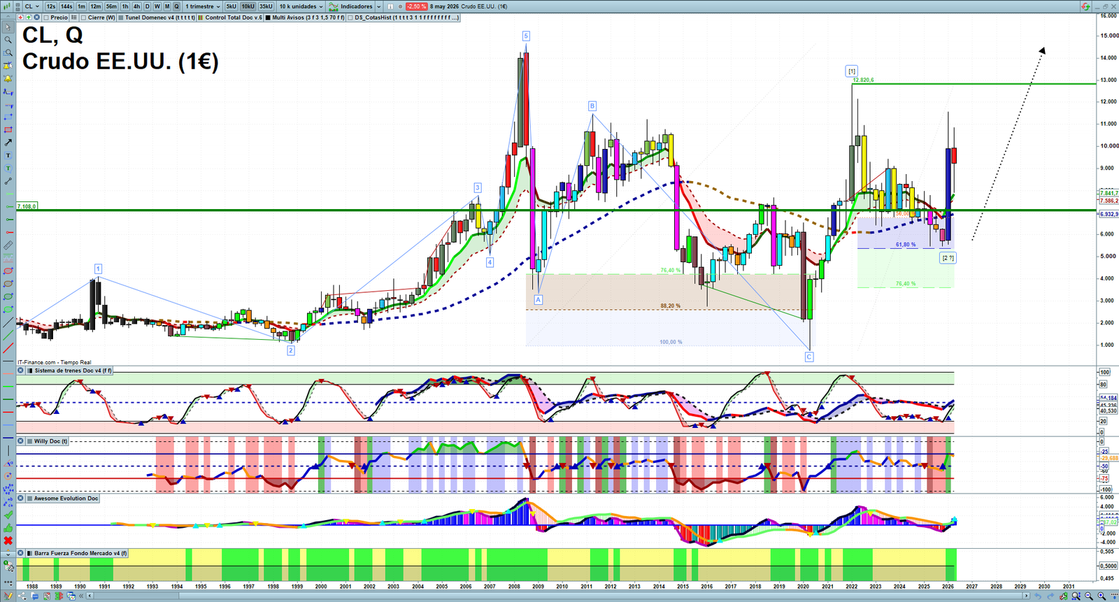Toggle the Precio checkbox
The image size is (1119, 602).
46,17
